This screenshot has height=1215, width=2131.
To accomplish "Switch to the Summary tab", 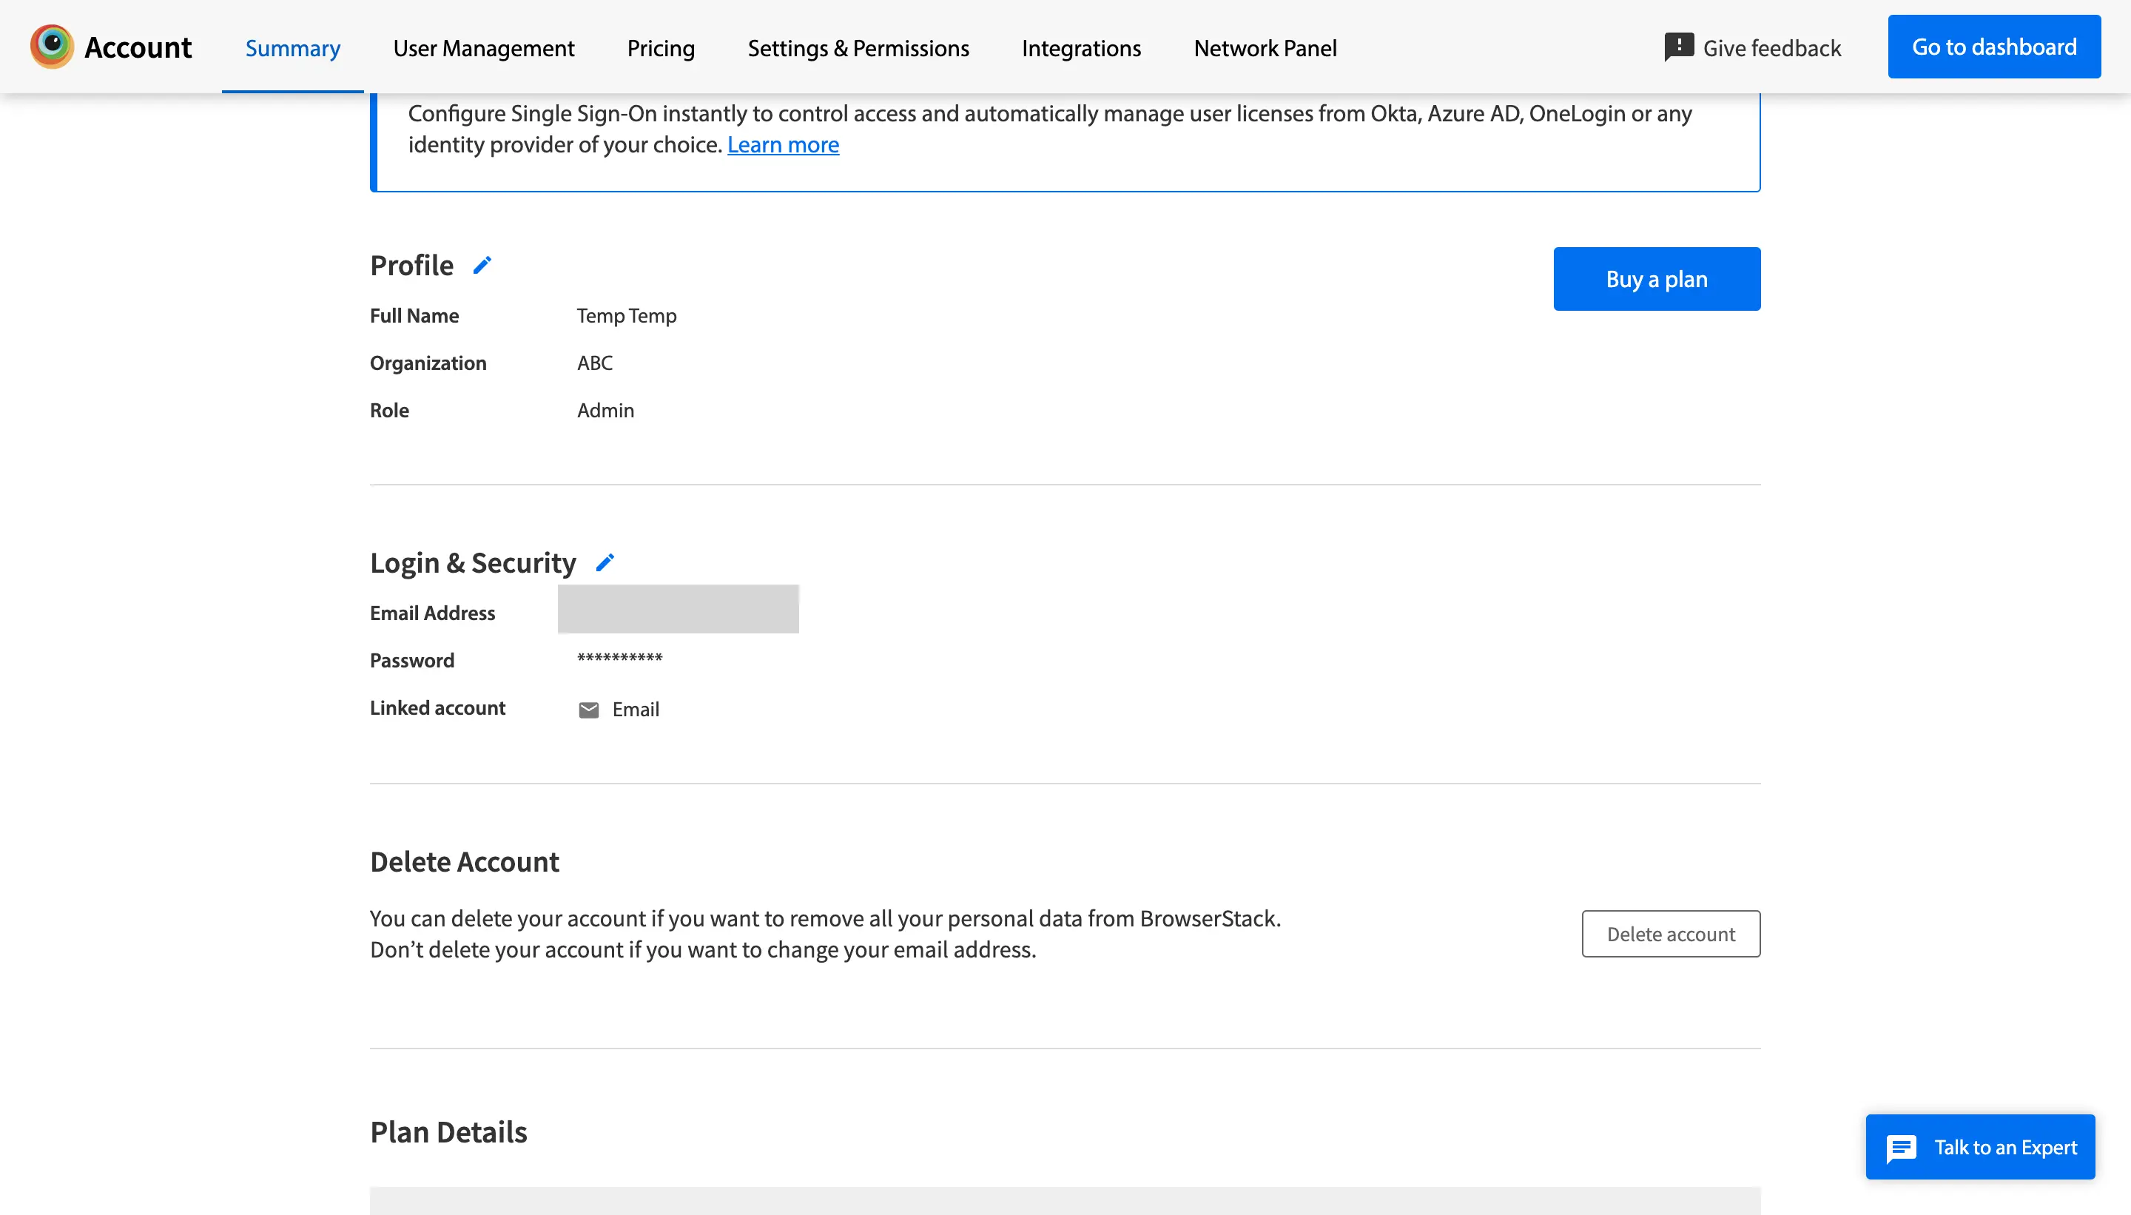I will tap(292, 47).
